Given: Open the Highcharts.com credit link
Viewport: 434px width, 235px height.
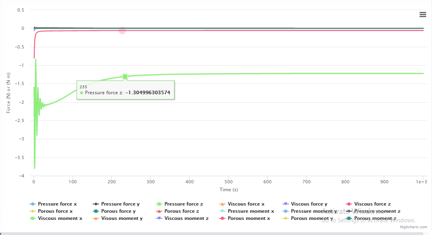Looking at the screenshot, I should point(414,227).
